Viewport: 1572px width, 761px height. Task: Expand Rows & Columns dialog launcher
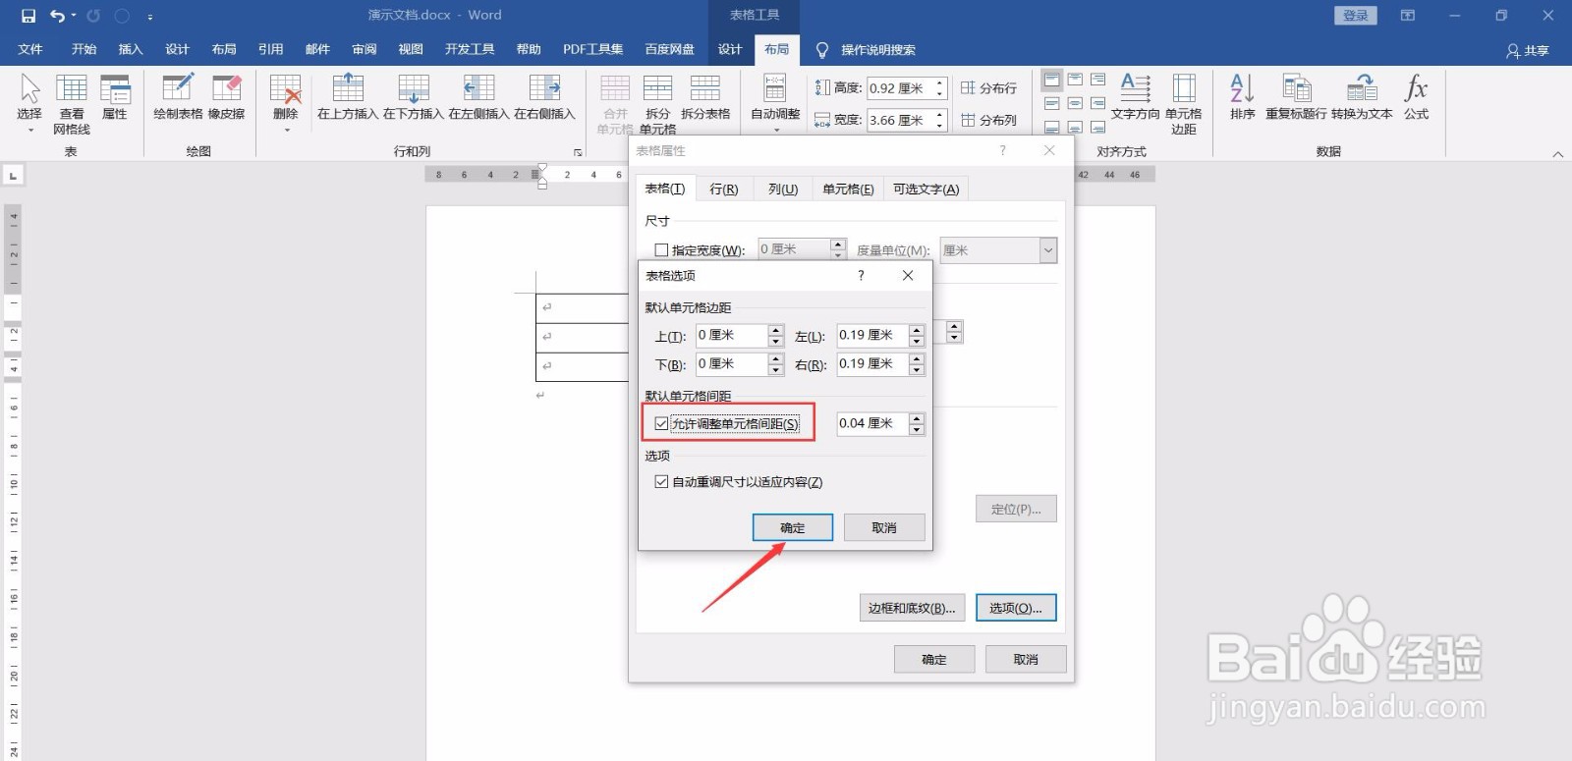point(578,152)
